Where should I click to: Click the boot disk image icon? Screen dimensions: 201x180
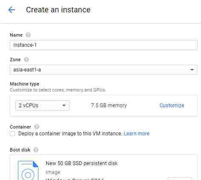[28, 170]
